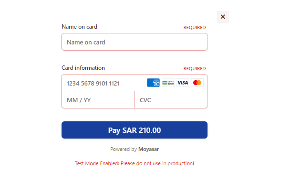The width and height of the screenshot is (291, 193).
Task: Click the Card information label
Action: coord(83,68)
